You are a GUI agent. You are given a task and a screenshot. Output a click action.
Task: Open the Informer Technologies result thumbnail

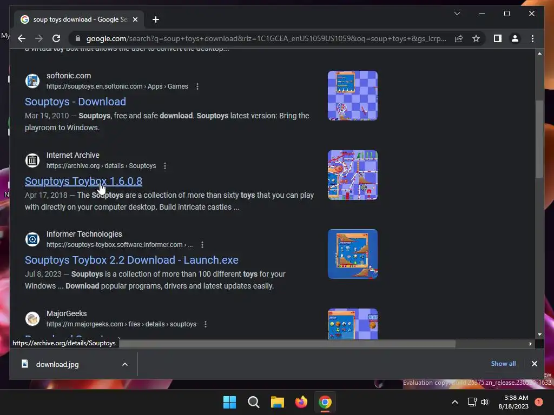[352, 254]
